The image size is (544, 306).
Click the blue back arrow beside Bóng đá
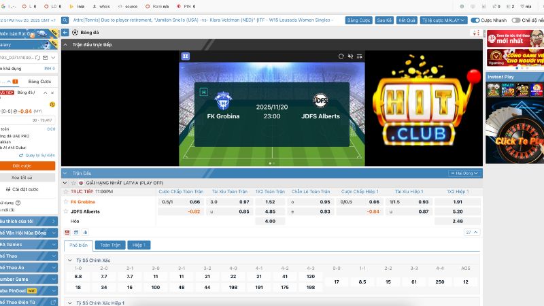[65, 33]
